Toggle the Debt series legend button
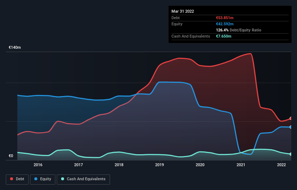Screen dimensions: 297x190 [17, 179]
